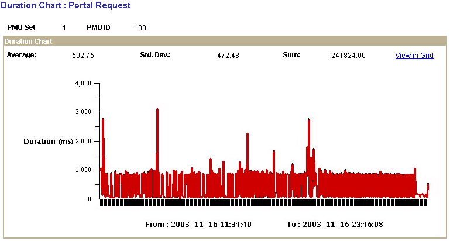Click the Duration (ms) axis label
Viewport: 450px width, 241px height.
point(48,142)
